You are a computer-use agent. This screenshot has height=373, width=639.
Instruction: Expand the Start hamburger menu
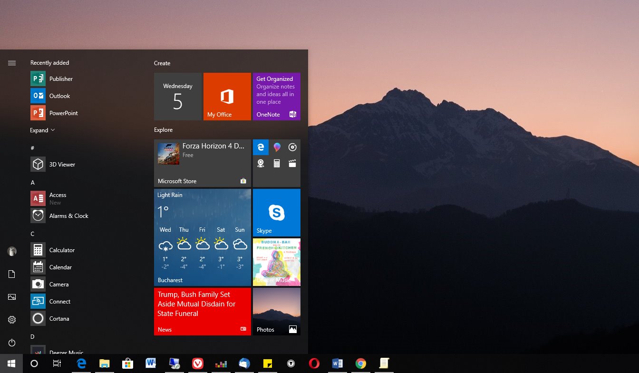[x=12, y=63]
